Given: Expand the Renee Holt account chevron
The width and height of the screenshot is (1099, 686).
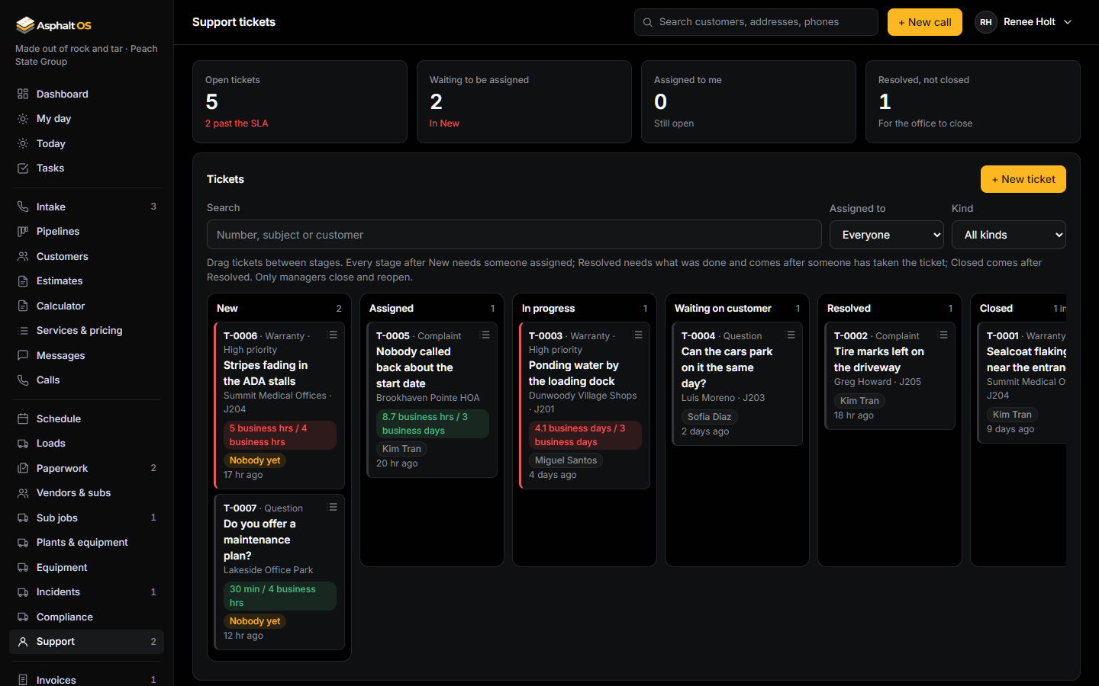Looking at the screenshot, I should 1068,22.
